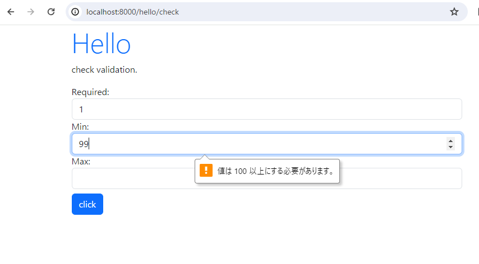This screenshot has width=479, height=264.
Task: Increase the Min value with the up arrow
Action: pyautogui.click(x=450, y=141)
